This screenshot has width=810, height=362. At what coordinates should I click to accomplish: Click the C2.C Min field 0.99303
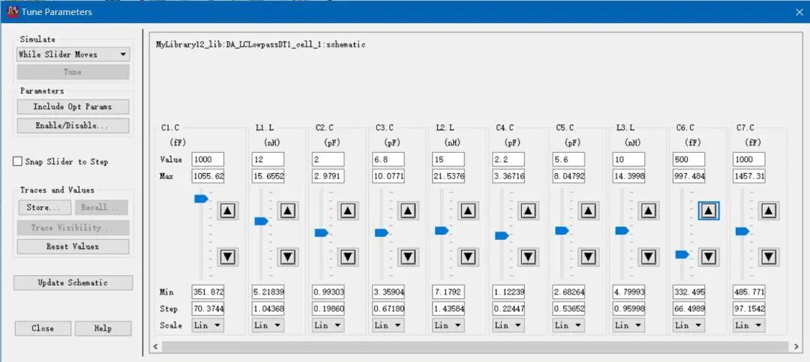click(328, 292)
